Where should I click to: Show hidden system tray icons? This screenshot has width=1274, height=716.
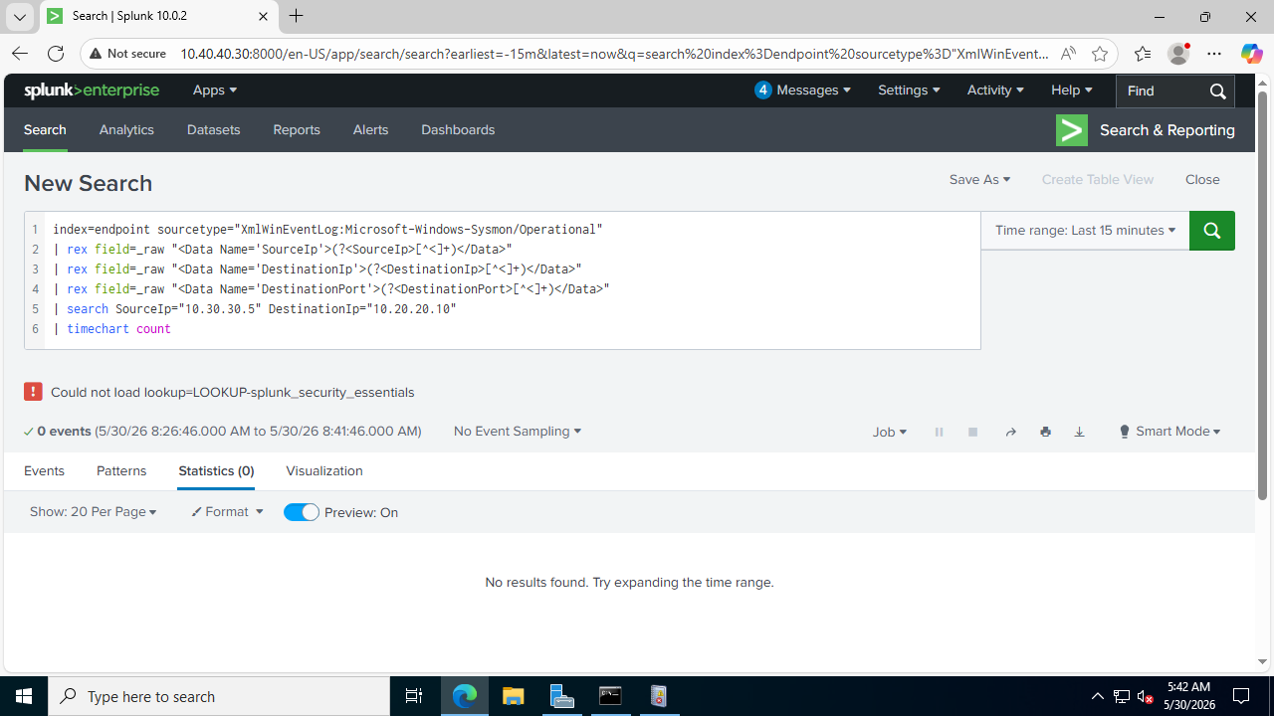[x=1097, y=696]
